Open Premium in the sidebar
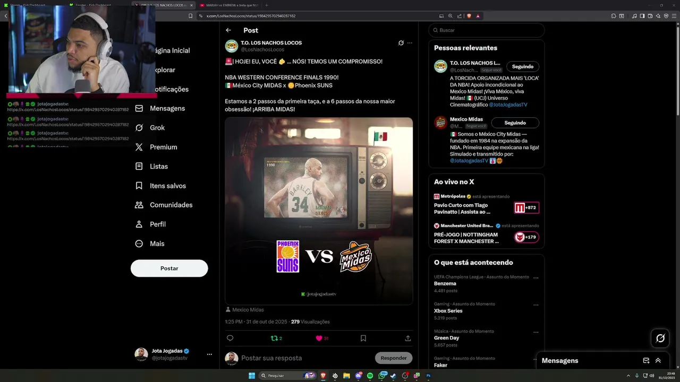 pyautogui.click(x=156, y=147)
